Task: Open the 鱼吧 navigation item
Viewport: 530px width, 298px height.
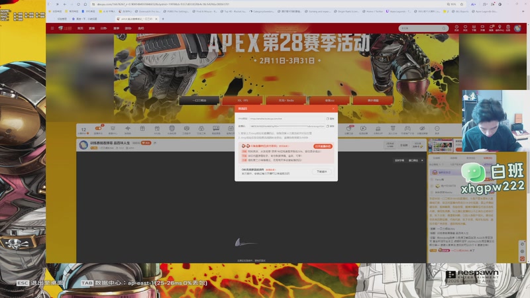Action: [141, 28]
